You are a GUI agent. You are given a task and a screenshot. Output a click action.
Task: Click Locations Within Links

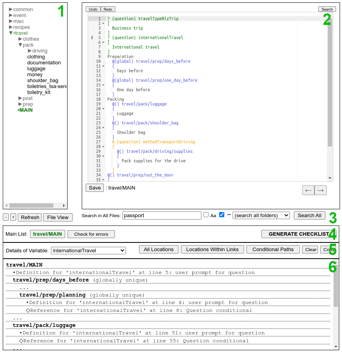(x=212, y=250)
